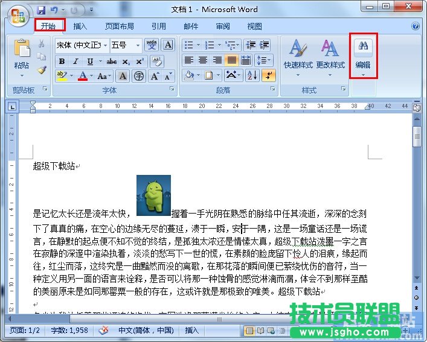Toggle Italic formatting
Viewport: 427px width, 342px height.
coord(75,62)
